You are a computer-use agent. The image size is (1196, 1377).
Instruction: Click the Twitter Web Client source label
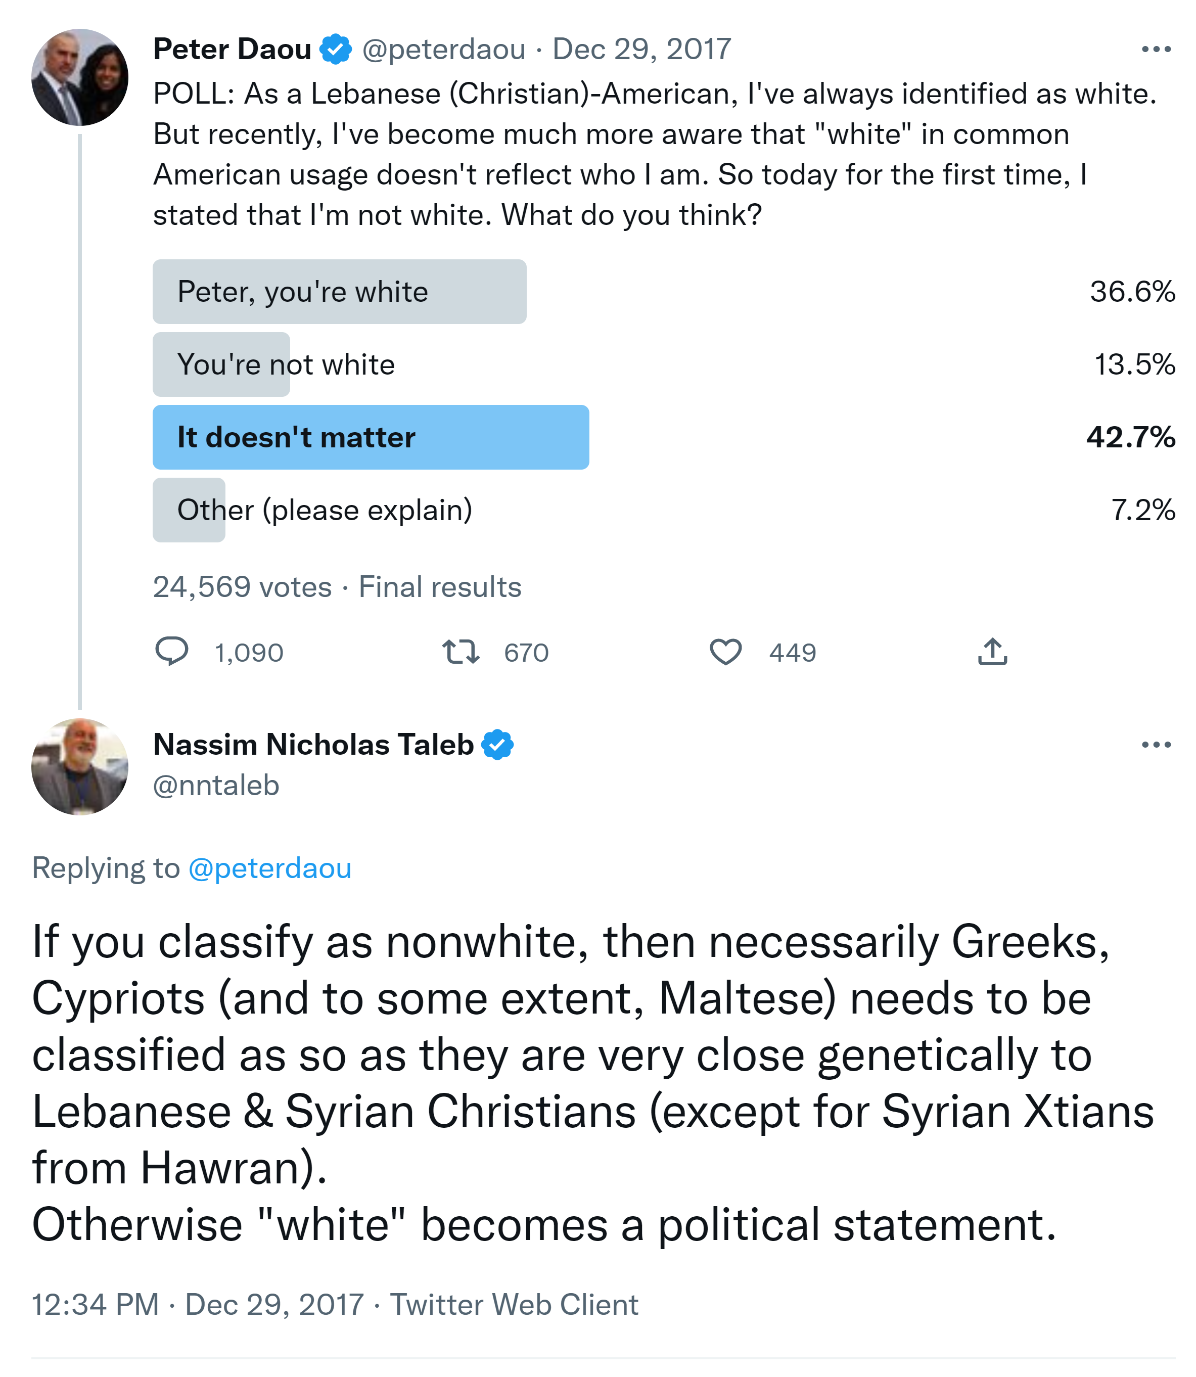click(514, 1304)
